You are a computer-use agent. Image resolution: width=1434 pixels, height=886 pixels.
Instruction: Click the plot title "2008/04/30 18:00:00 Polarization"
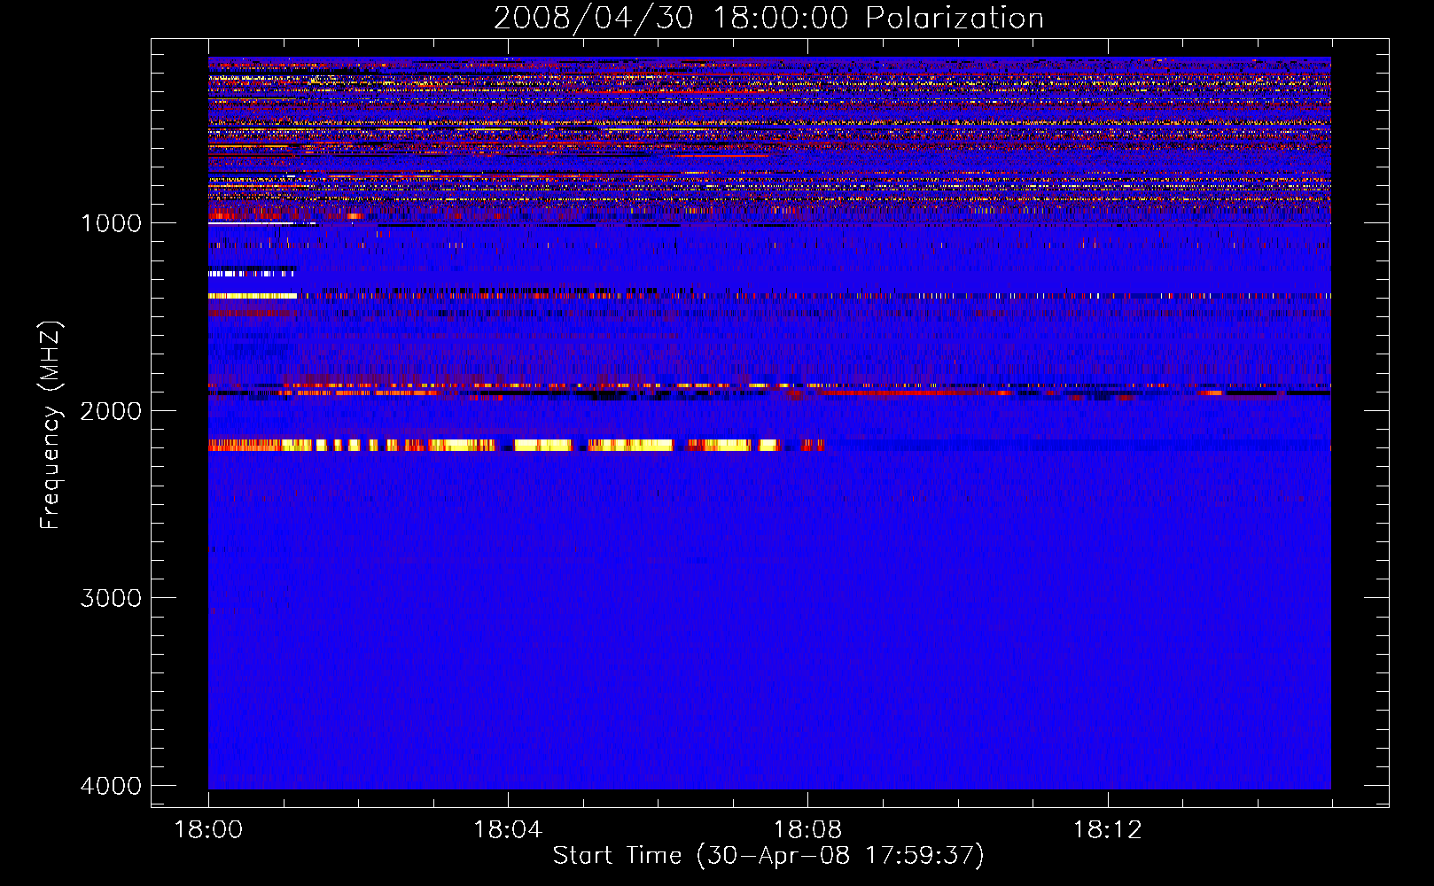coord(768,18)
